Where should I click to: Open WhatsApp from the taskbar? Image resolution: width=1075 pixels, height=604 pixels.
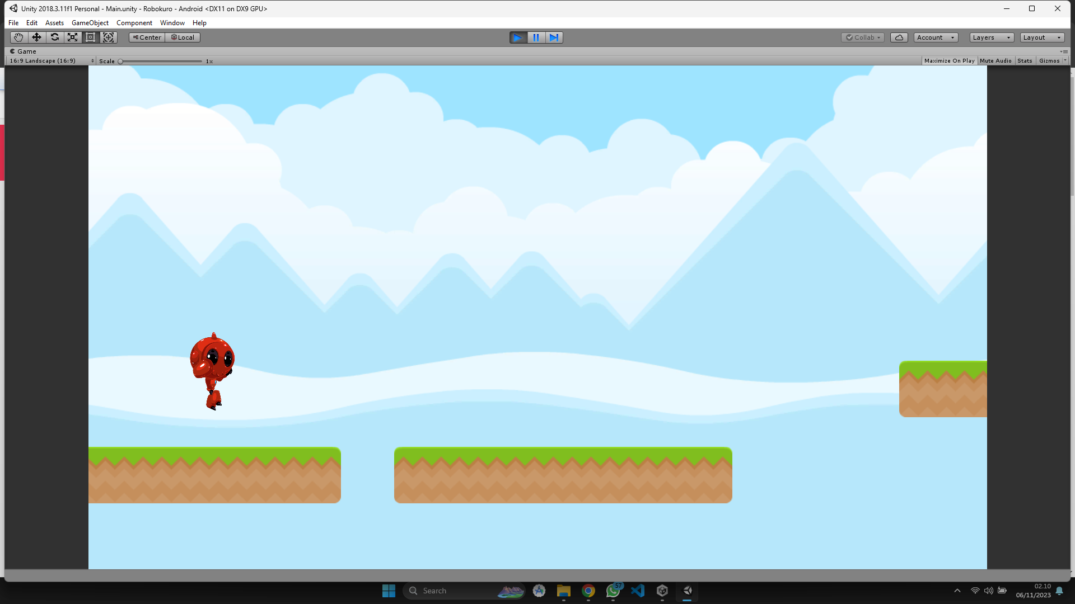tap(613, 591)
